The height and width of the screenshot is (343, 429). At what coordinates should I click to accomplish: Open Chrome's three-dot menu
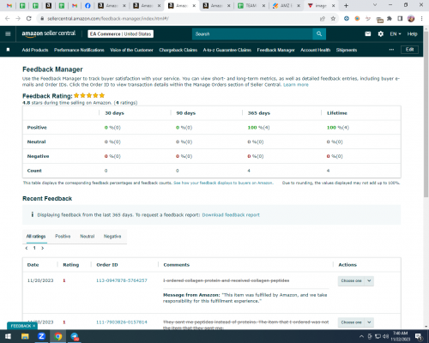(x=421, y=18)
